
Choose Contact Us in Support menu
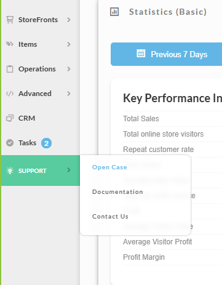pyautogui.click(x=110, y=217)
